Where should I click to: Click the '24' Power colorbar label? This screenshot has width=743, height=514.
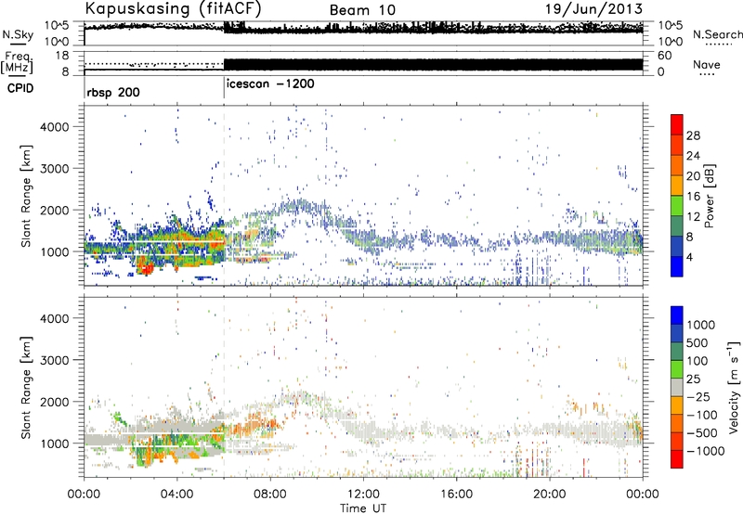(693, 156)
